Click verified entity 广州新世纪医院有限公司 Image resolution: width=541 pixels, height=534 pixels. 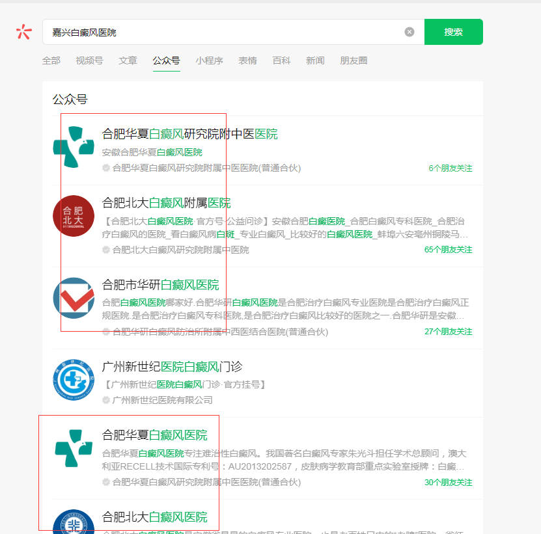163,400
